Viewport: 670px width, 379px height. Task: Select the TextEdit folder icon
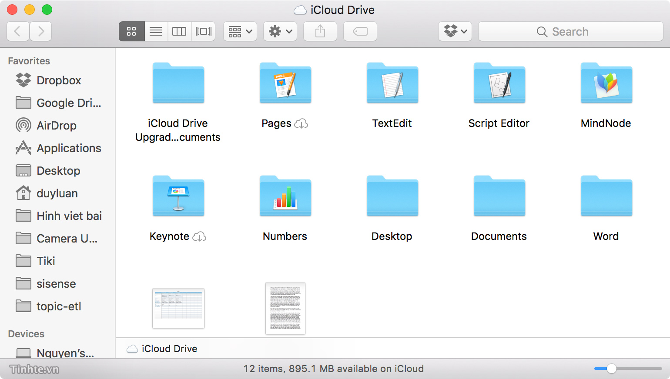point(392,83)
